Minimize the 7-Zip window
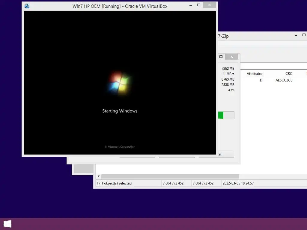This screenshot has width=307, height=230. (x=296, y=35)
